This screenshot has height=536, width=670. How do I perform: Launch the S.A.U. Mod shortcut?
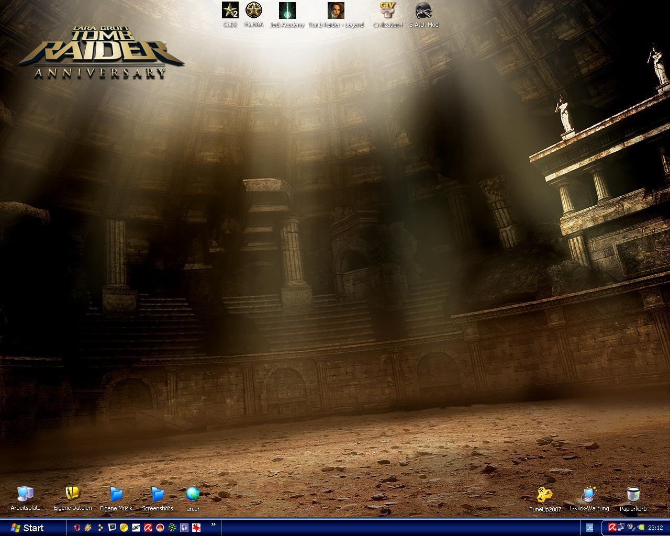coord(424,14)
